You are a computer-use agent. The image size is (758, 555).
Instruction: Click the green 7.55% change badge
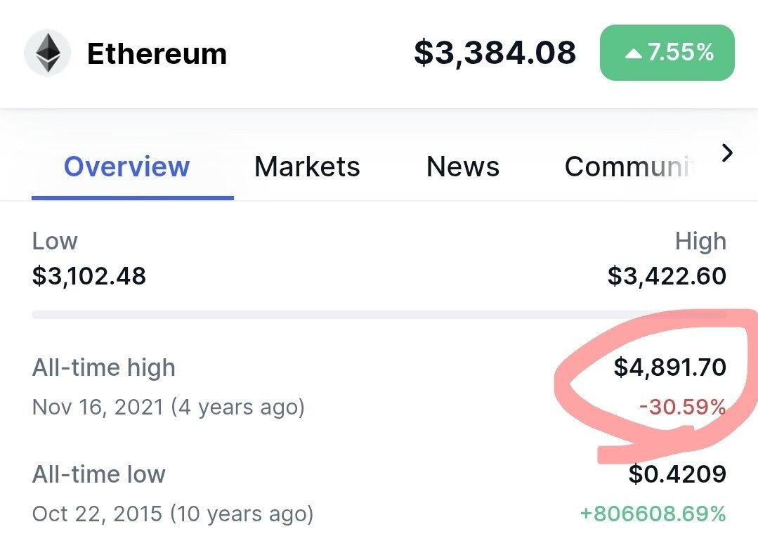[x=667, y=53]
